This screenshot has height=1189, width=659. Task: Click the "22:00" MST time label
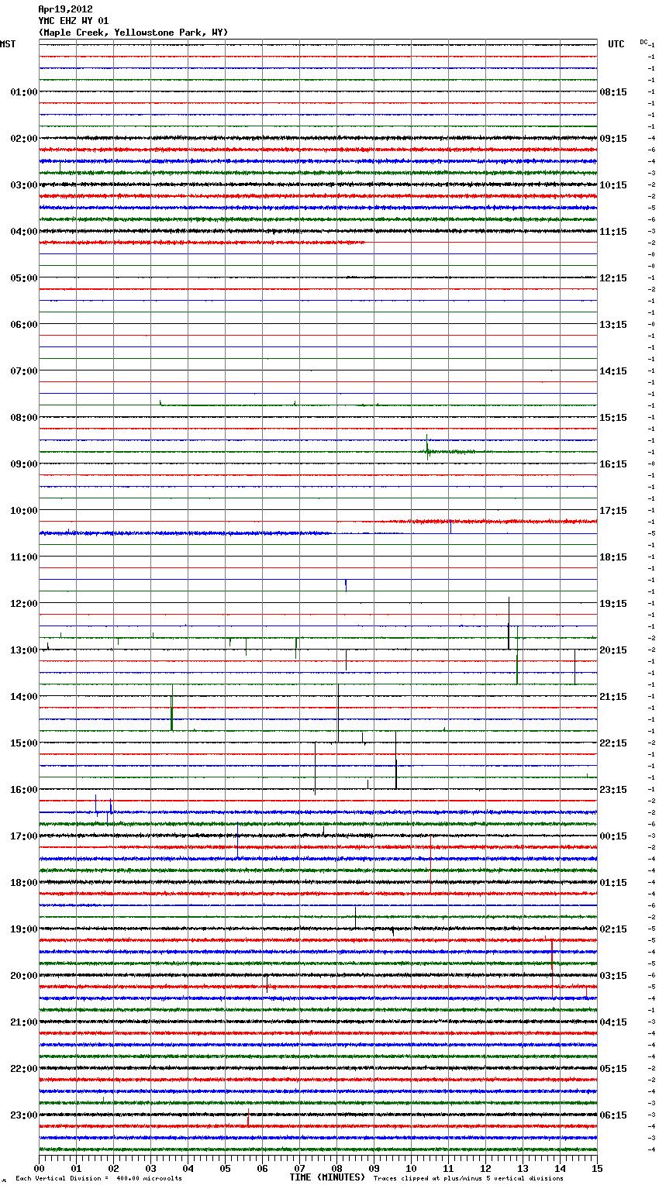[x=24, y=1069]
